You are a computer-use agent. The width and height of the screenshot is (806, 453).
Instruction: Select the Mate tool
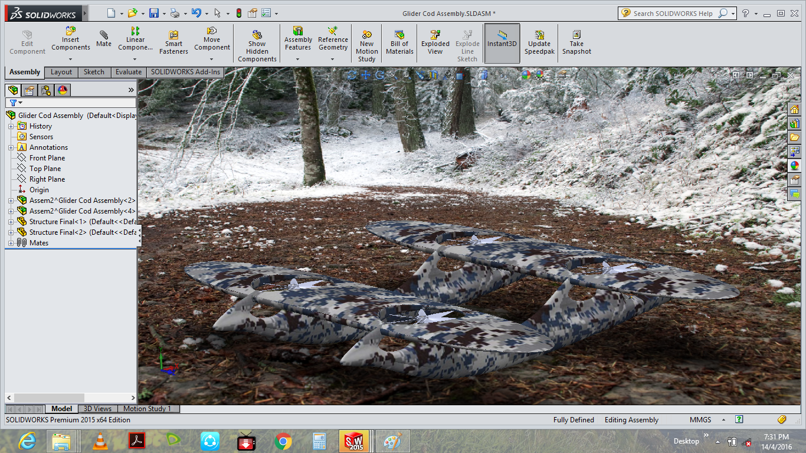tap(104, 39)
